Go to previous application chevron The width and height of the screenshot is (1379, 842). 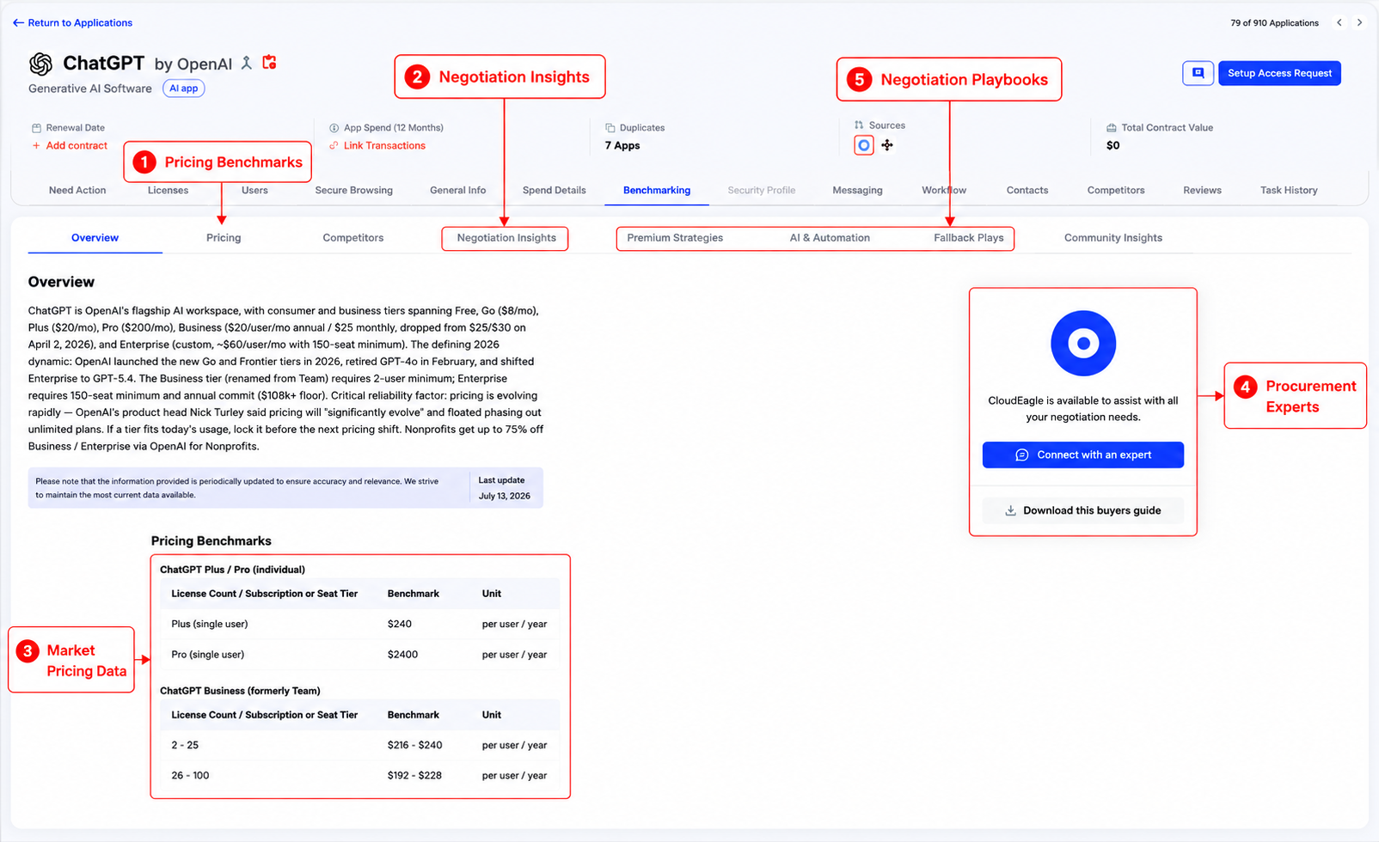[x=1339, y=23]
